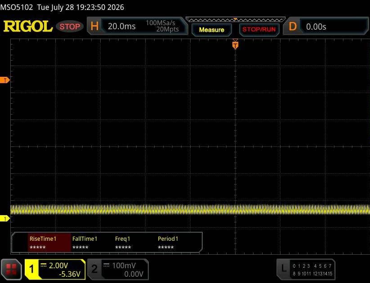Screen dimensions: 370x283
Task: Select logic digital channels 12 13 14 15 group
Action: (x=322, y=274)
